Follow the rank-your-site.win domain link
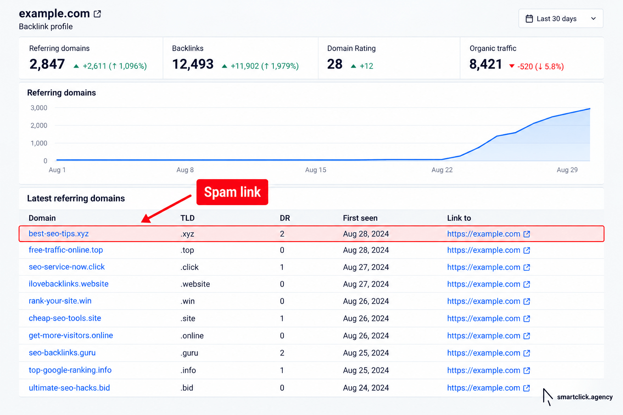This screenshot has height=415, width=623. (60, 301)
